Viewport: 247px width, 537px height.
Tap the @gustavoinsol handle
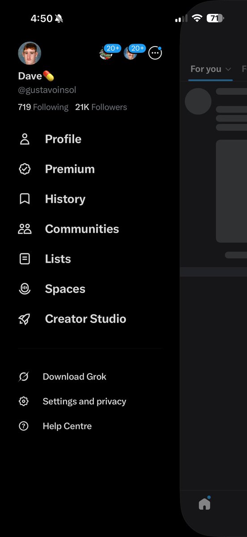tap(47, 90)
